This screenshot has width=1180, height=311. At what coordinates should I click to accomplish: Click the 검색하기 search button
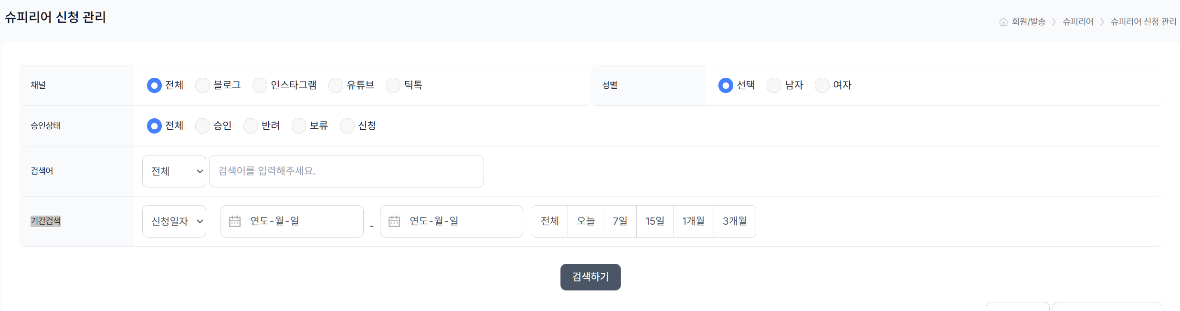(x=590, y=277)
